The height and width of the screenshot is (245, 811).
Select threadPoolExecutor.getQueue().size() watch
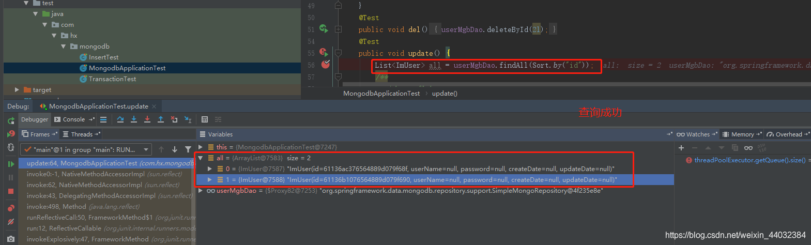click(749, 160)
